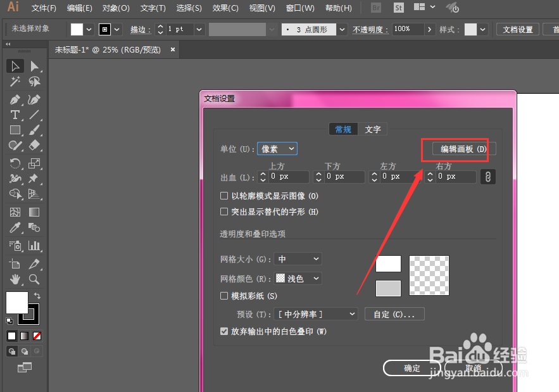The image size is (559, 392).
Task: Enable show images in outline mode
Action: (224, 196)
